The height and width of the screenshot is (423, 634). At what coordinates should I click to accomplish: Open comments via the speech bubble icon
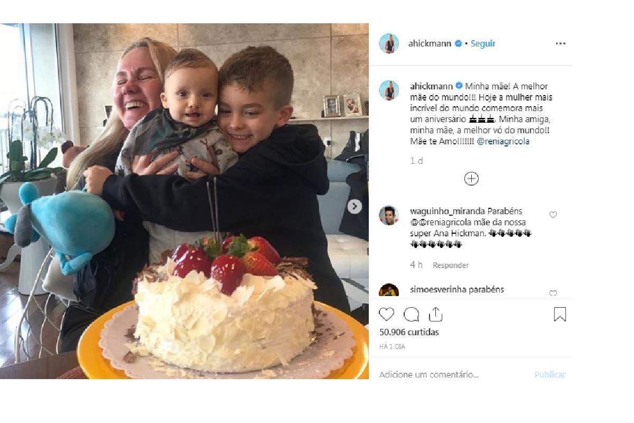[411, 315]
